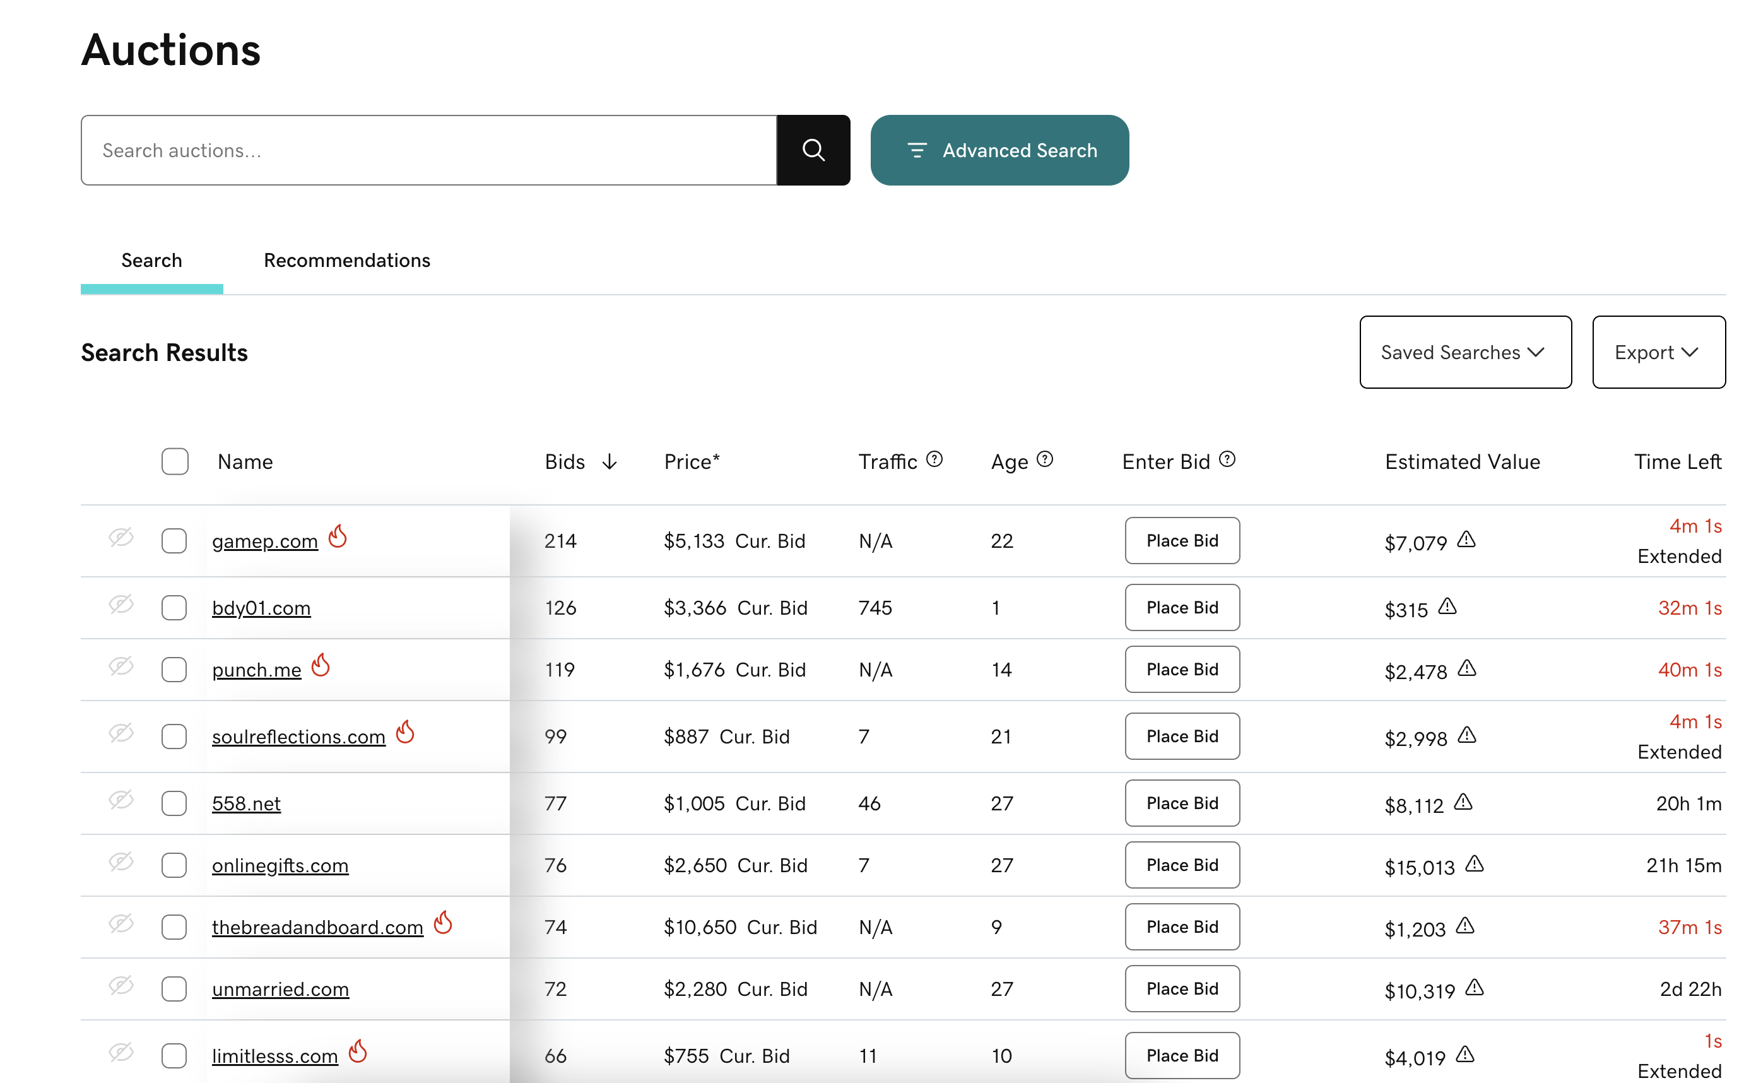Click the warning icon beside $15,013 estimate
The image size is (1744, 1083).
click(1474, 864)
